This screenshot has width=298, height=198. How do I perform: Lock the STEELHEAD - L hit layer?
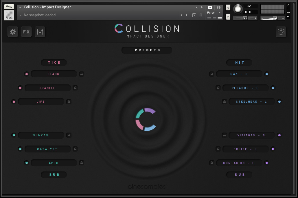coord(225,102)
